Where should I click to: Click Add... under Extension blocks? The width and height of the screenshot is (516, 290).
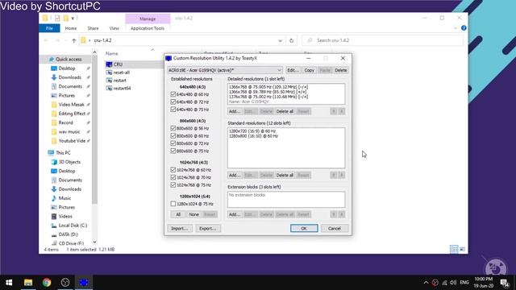tap(235, 214)
